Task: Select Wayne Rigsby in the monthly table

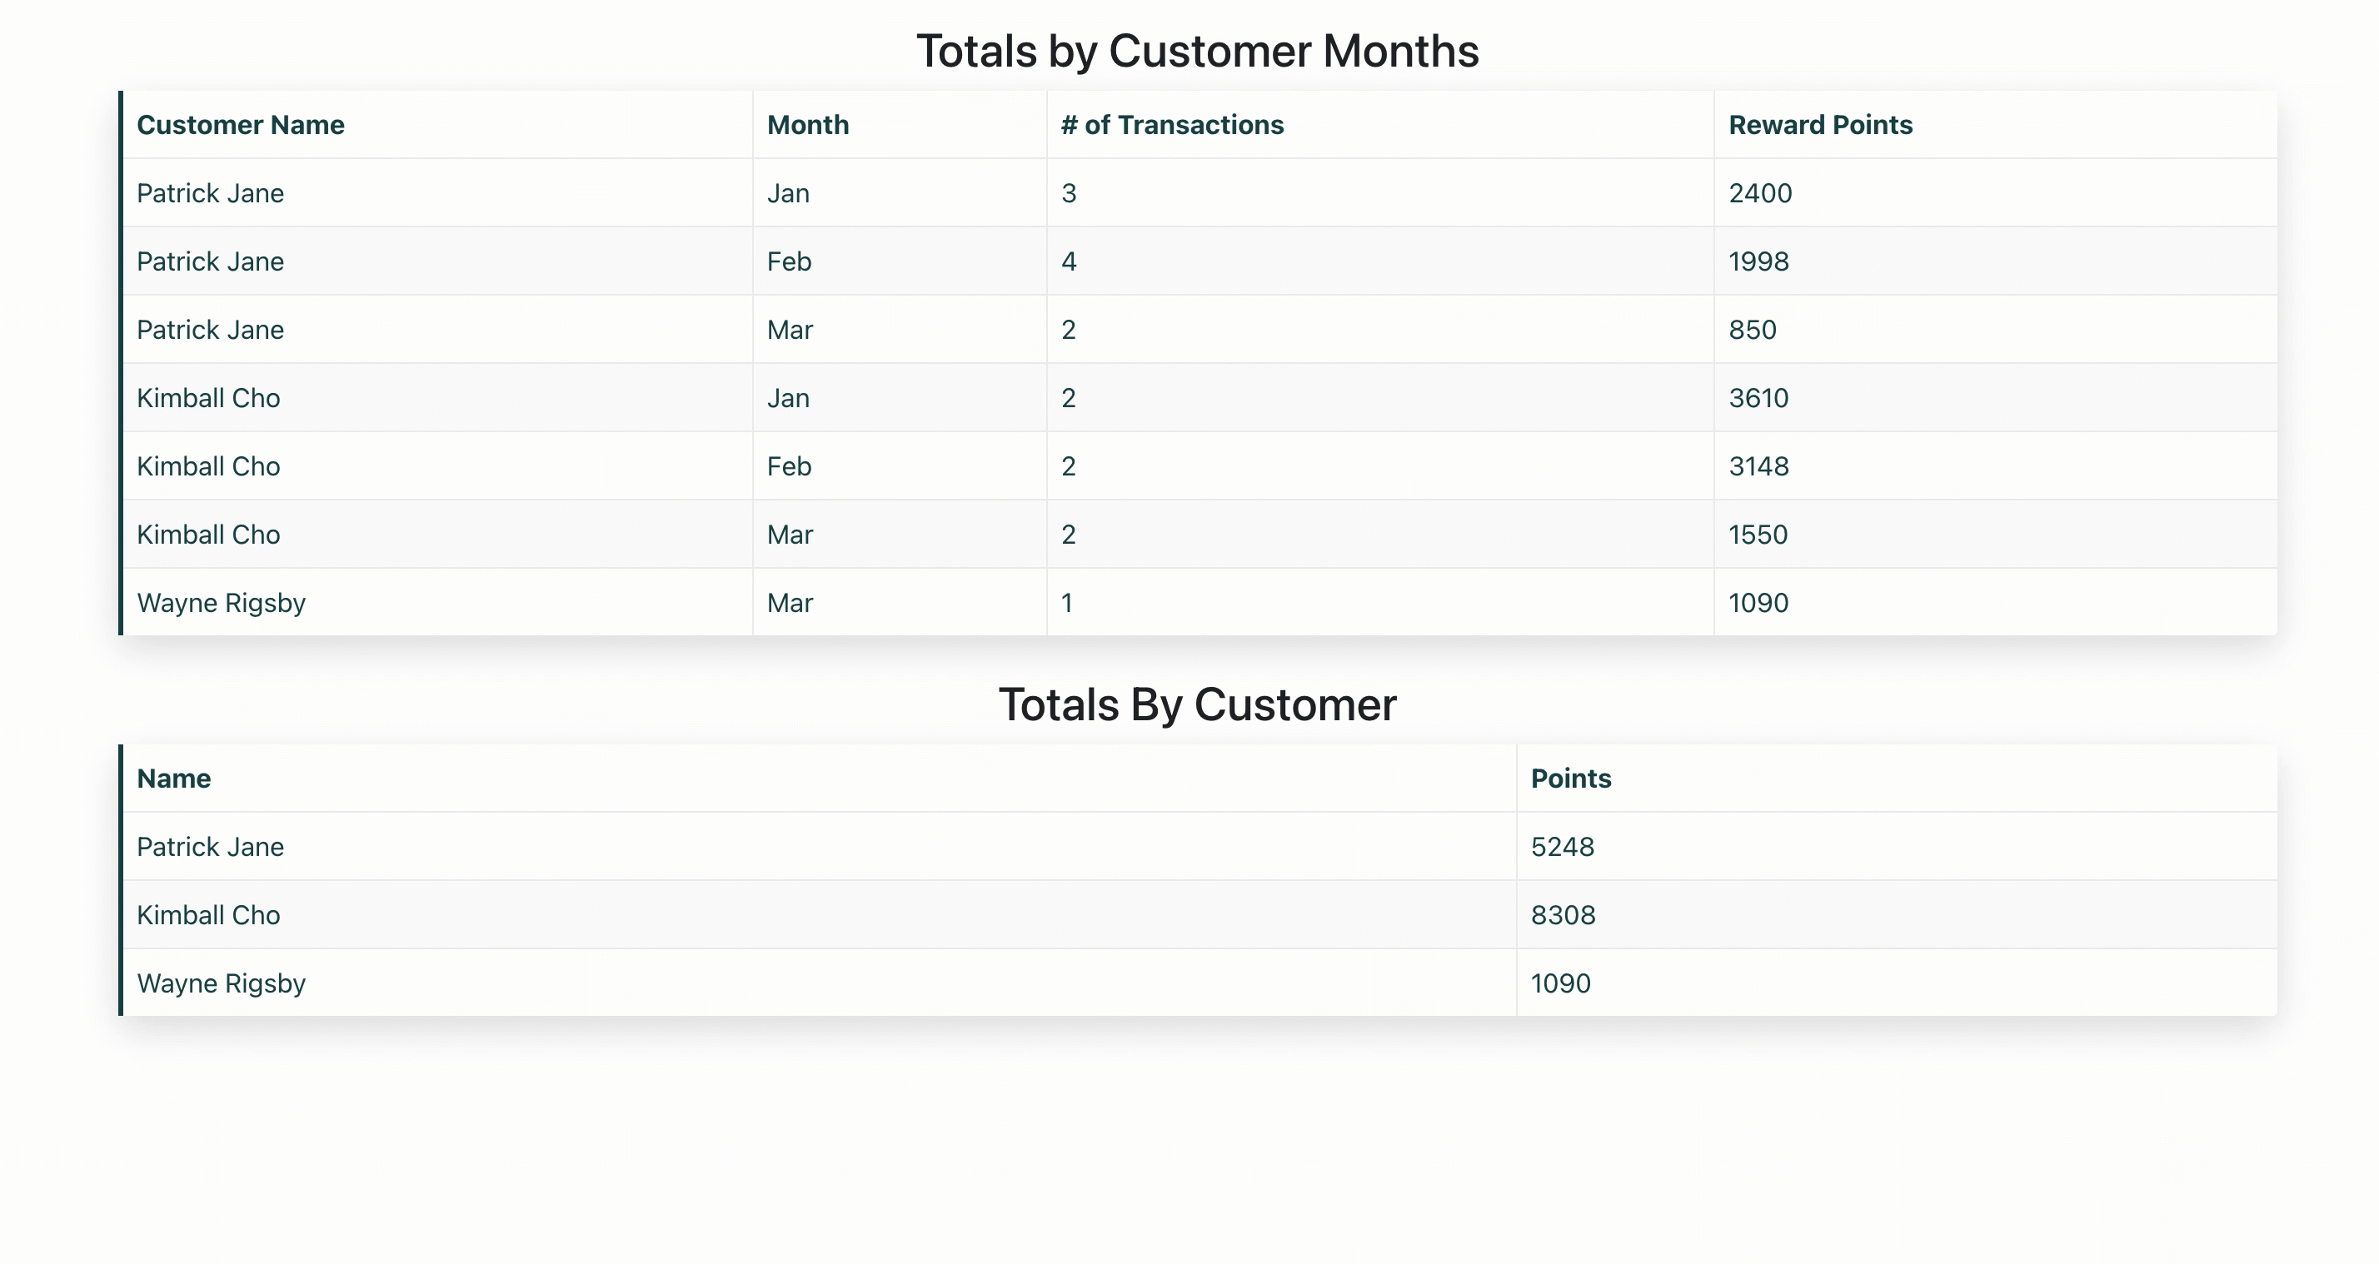Action: [x=221, y=603]
